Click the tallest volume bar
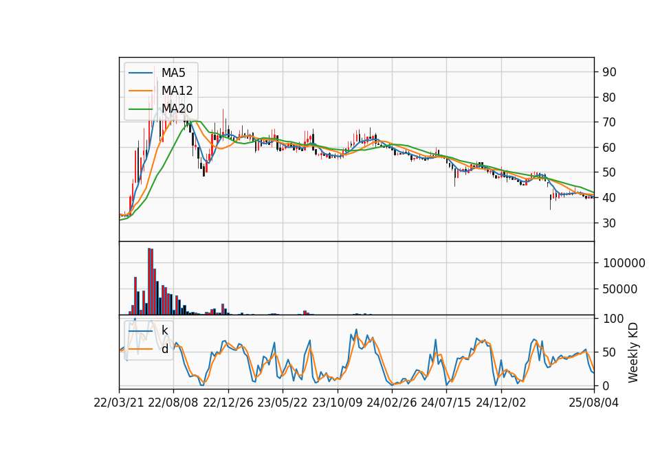This screenshot has width=660, height=474. pos(149,282)
